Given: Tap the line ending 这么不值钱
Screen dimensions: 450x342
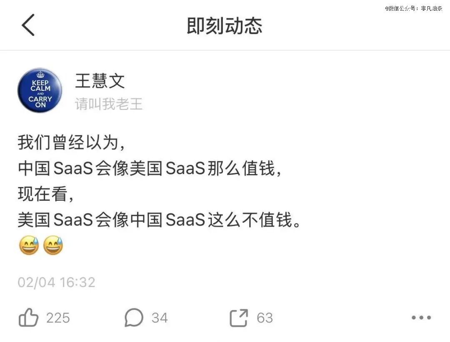Looking at the screenshot, I should pos(159,220).
